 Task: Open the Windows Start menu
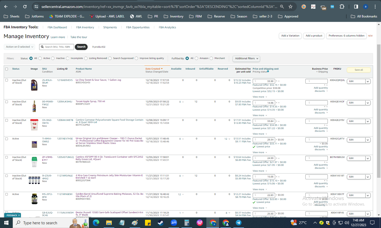click(6, 223)
